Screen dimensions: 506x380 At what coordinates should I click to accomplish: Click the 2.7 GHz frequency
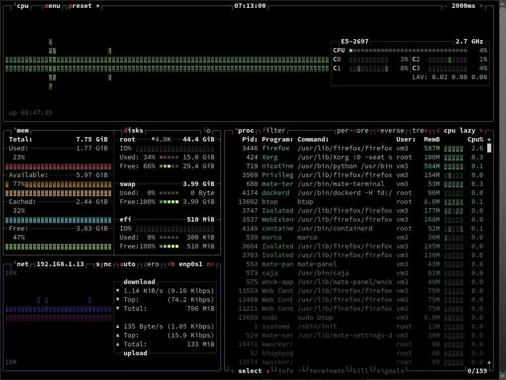tap(469, 42)
